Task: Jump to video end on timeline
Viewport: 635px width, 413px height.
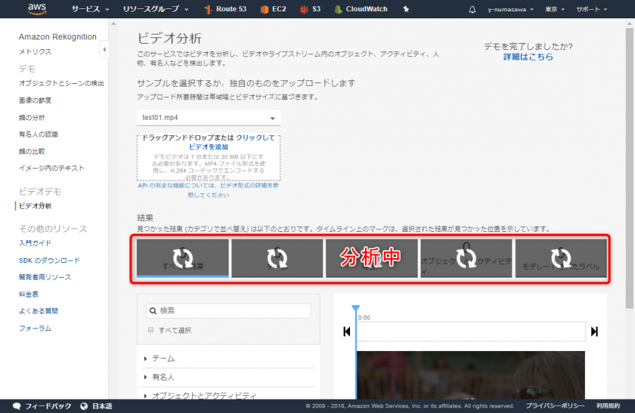Action: [x=594, y=332]
